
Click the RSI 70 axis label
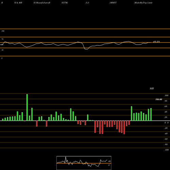2,39
